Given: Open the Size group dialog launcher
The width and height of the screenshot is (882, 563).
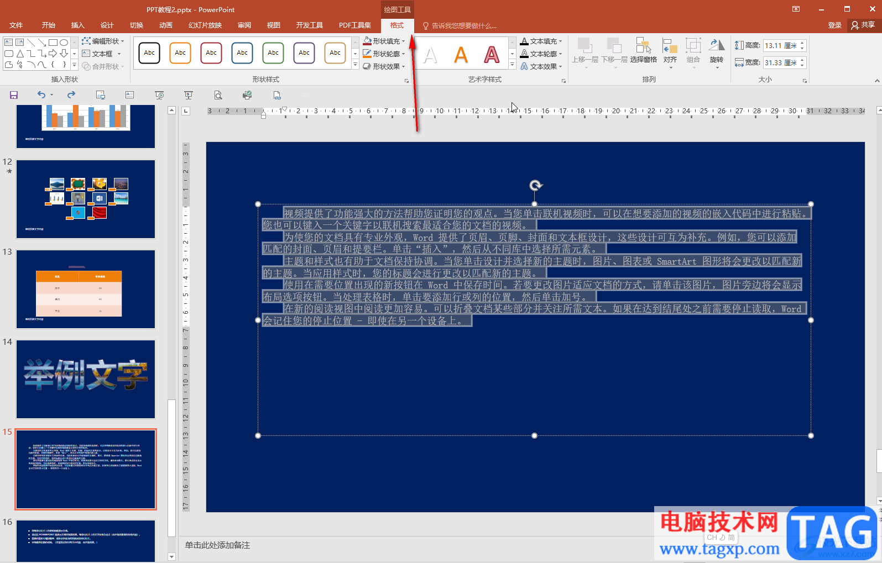Looking at the screenshot, I should click(x=805, y=81).
